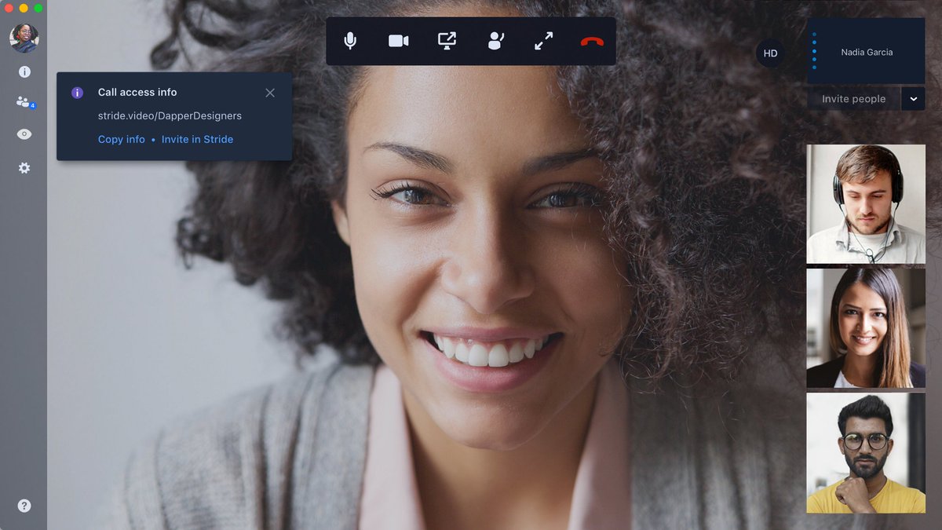The width and height of the screenshot is (942, 530).
Task: Click the Invite in Stride link
Action: point(197,139)
